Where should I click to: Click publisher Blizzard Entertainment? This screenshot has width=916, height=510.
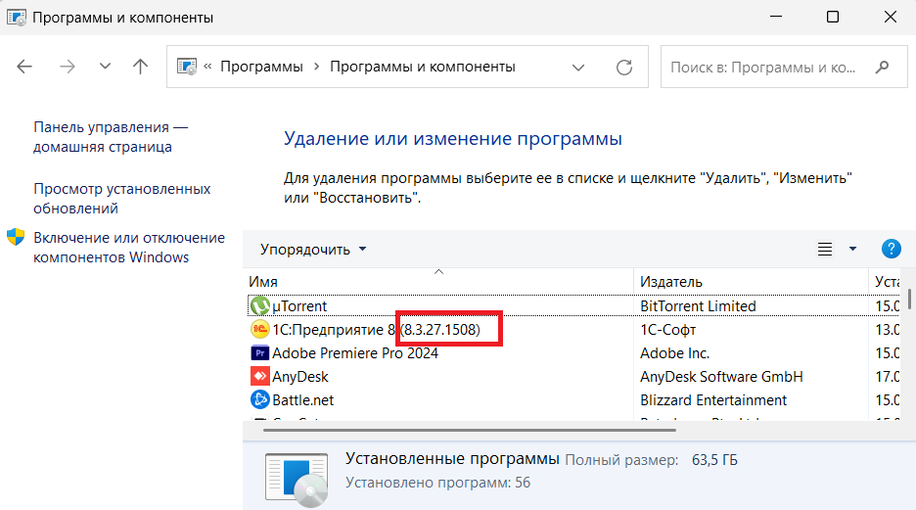point(713,400)
